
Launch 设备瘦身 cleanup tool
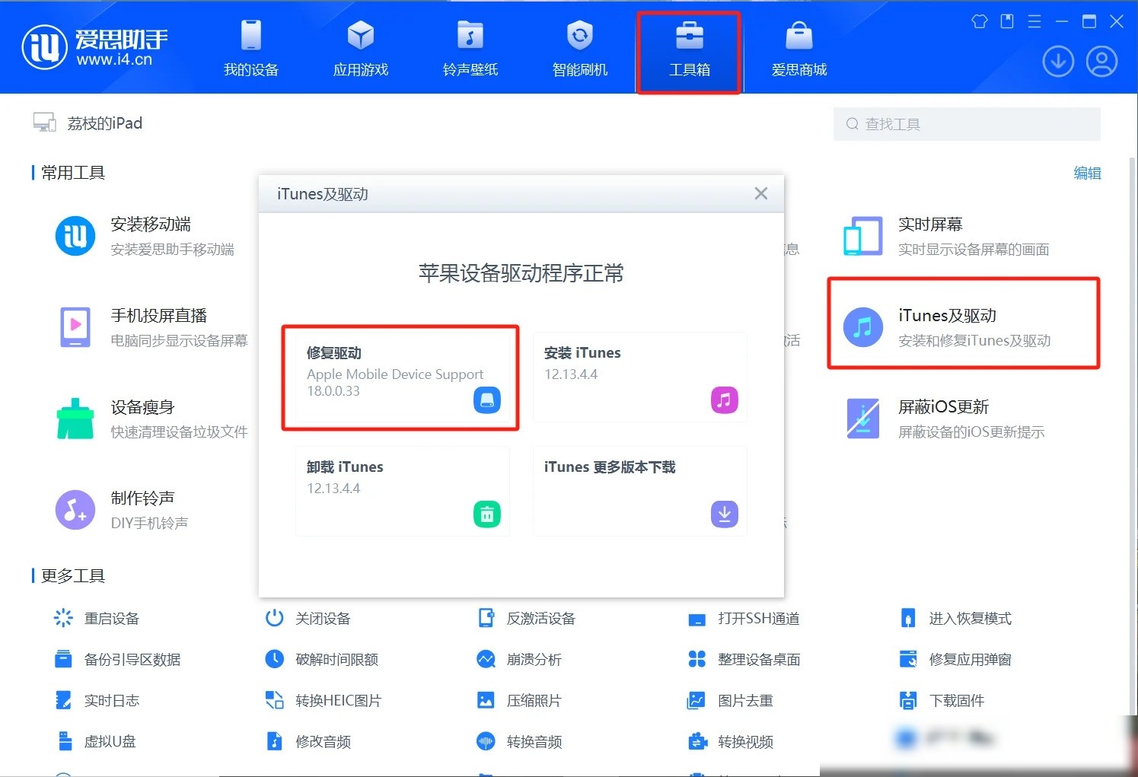pos(151,419)
